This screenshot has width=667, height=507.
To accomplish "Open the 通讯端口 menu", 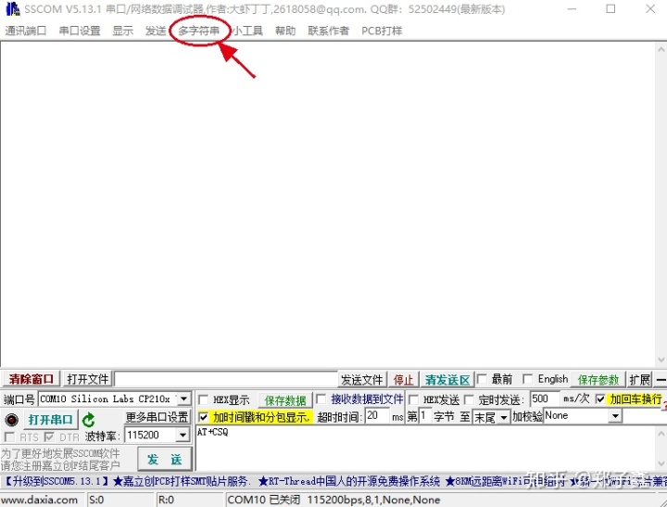I will [x=26, y=31].
